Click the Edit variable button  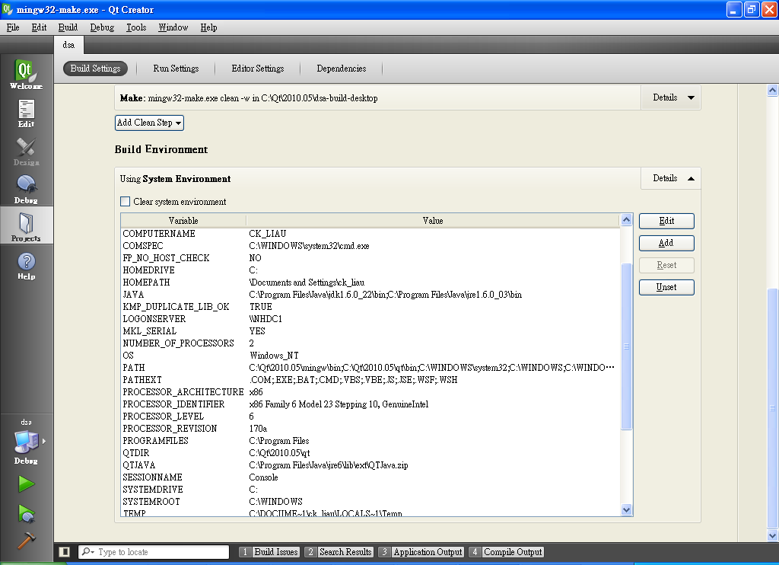666,221
